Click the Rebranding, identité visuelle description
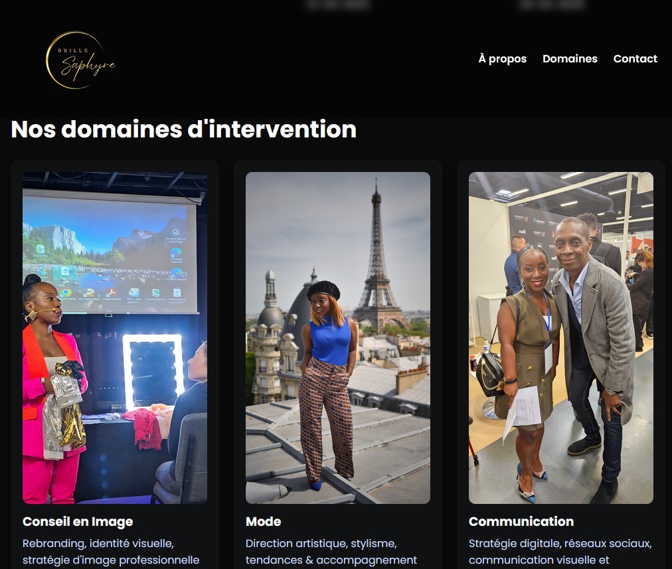 (x=111, y=552)
